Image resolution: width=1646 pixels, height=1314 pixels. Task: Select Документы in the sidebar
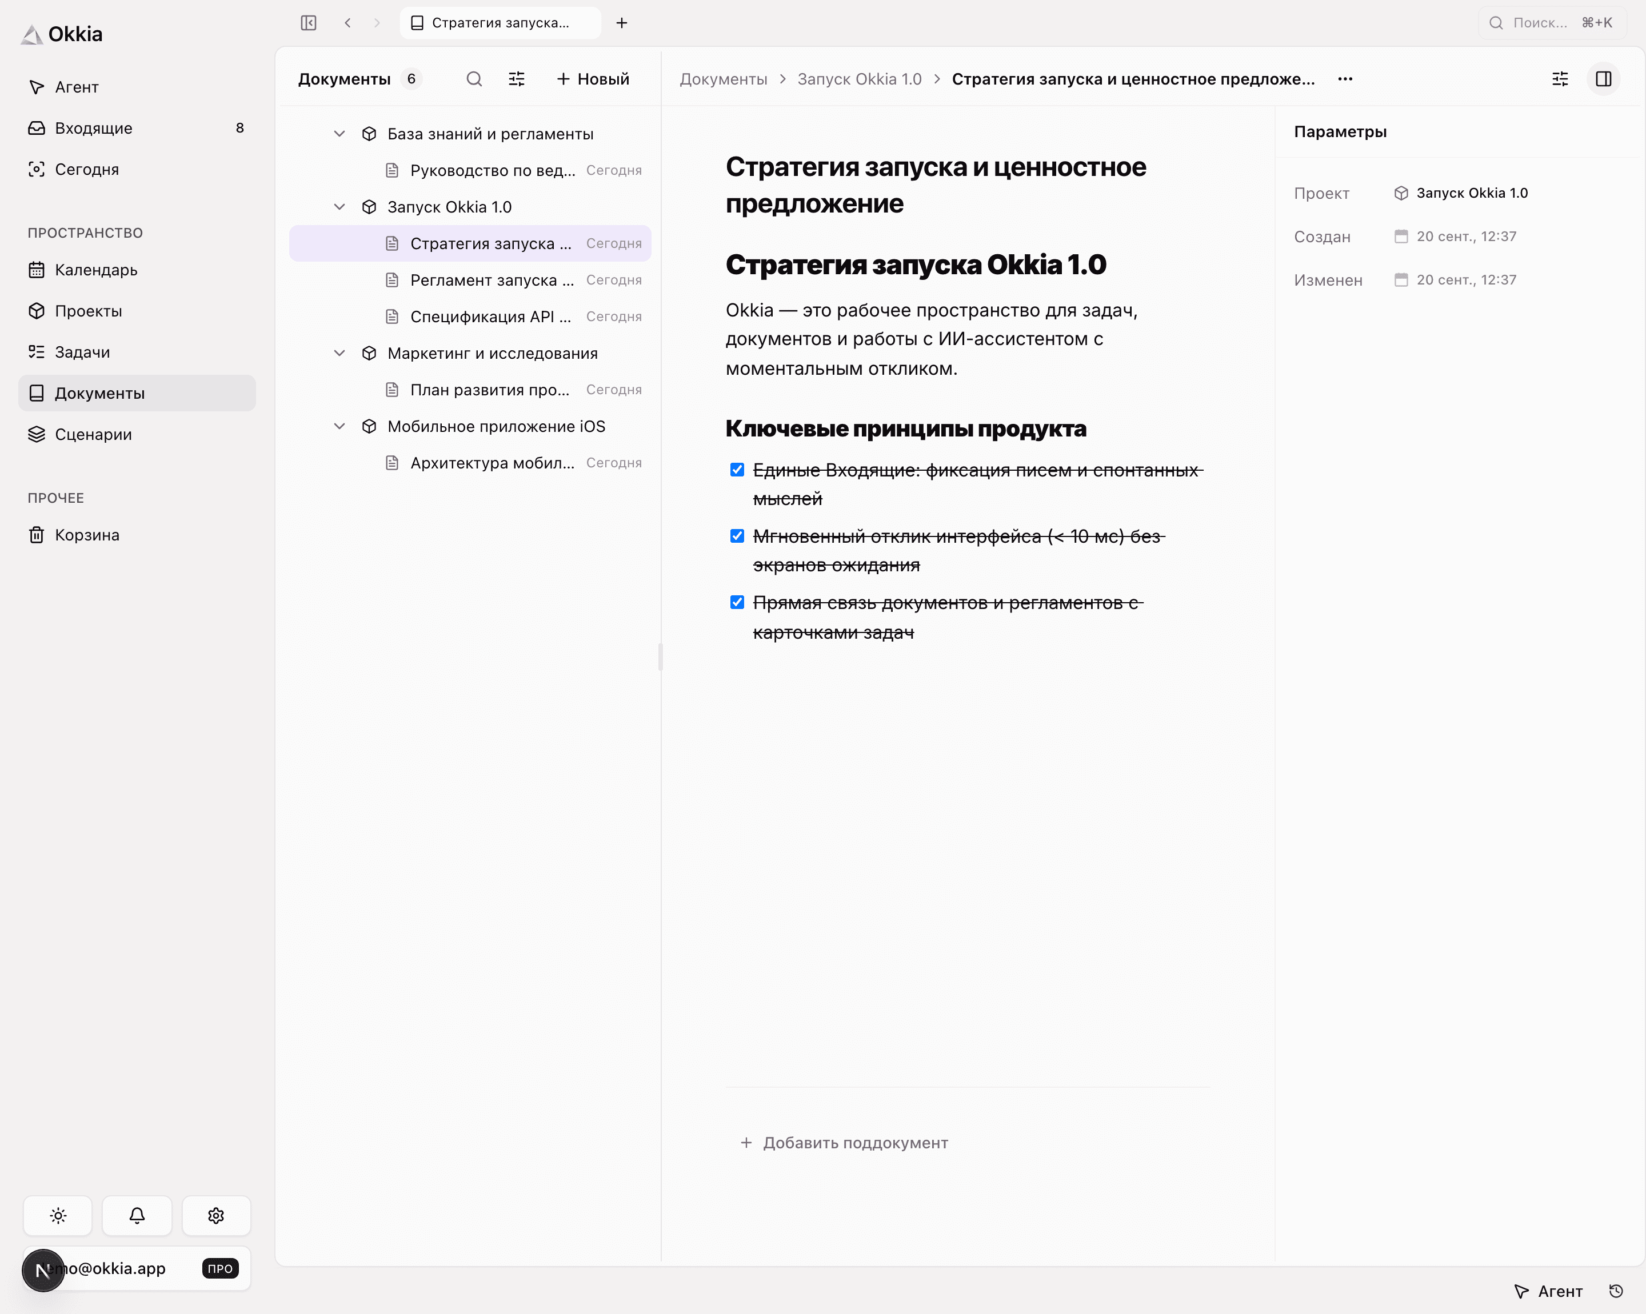pos(137,394)
